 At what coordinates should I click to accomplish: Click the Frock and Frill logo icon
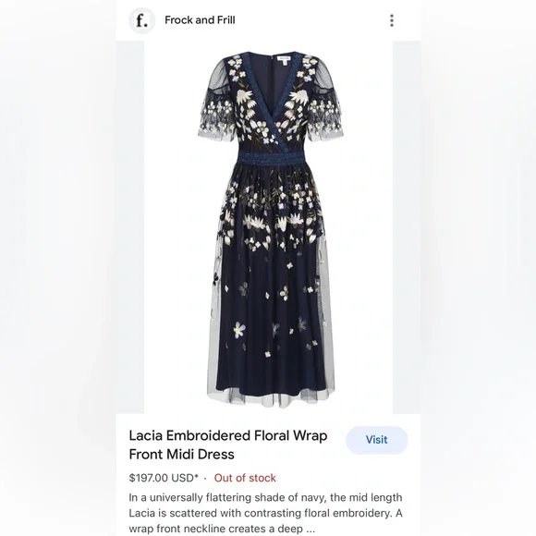click(142, 20)
